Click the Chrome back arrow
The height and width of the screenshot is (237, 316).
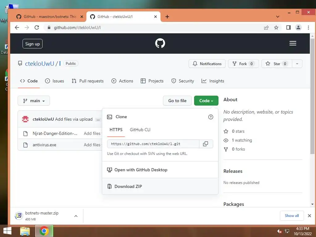pyautogui.click(x=17, y=27)
